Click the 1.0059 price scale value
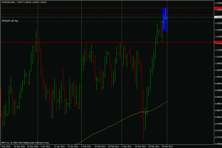Screen dimensions: 222x148 pyautogui.click(x=218, y=70)
